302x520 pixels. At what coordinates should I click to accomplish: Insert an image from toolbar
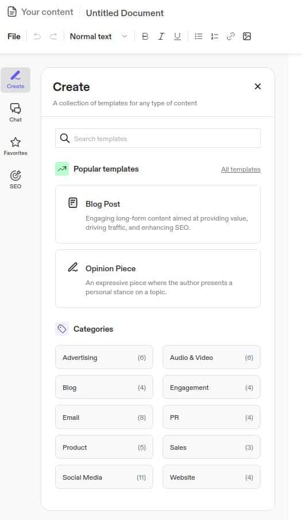(247, 36)
